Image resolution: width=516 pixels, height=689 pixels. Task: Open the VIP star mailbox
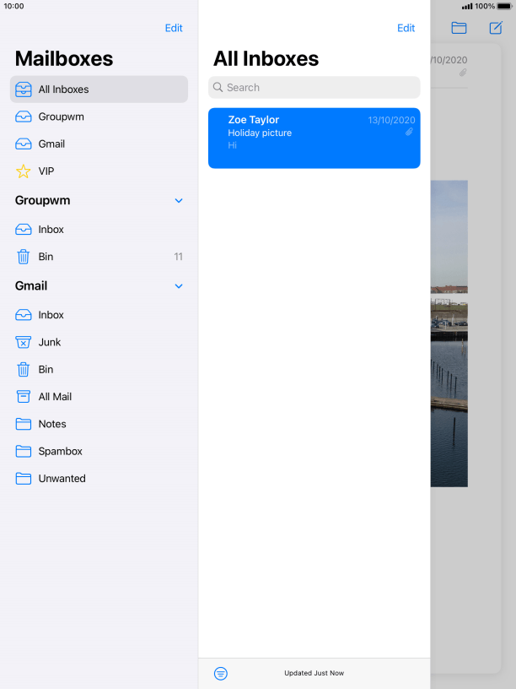[x=99, y=171]
